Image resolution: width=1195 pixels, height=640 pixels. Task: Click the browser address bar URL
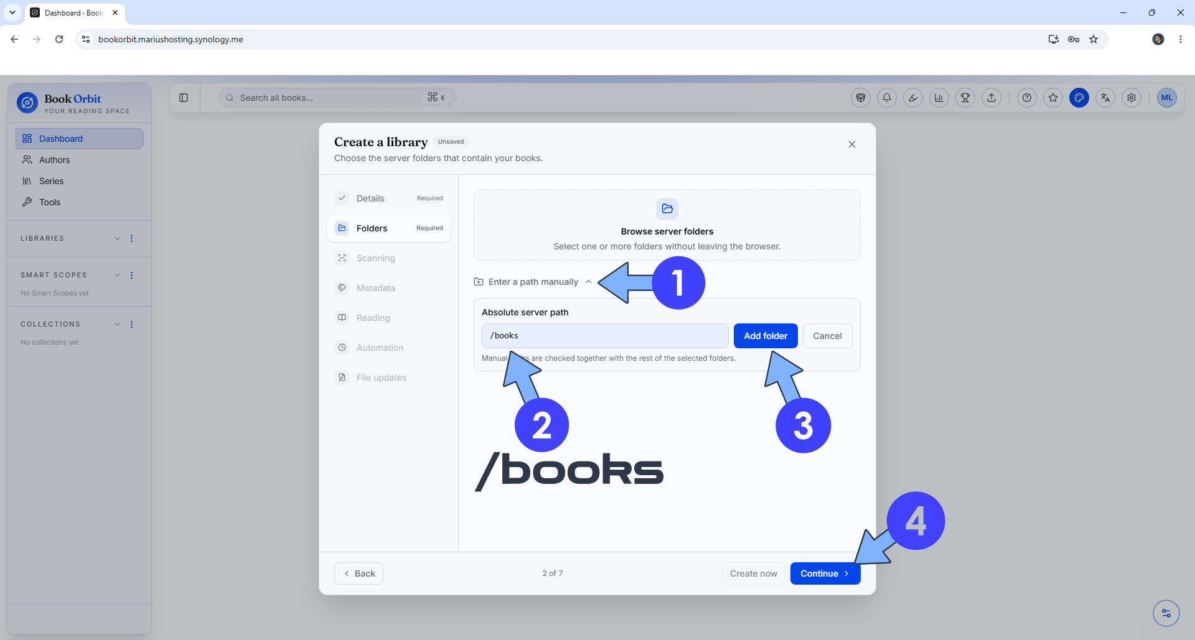pos(171,39)
